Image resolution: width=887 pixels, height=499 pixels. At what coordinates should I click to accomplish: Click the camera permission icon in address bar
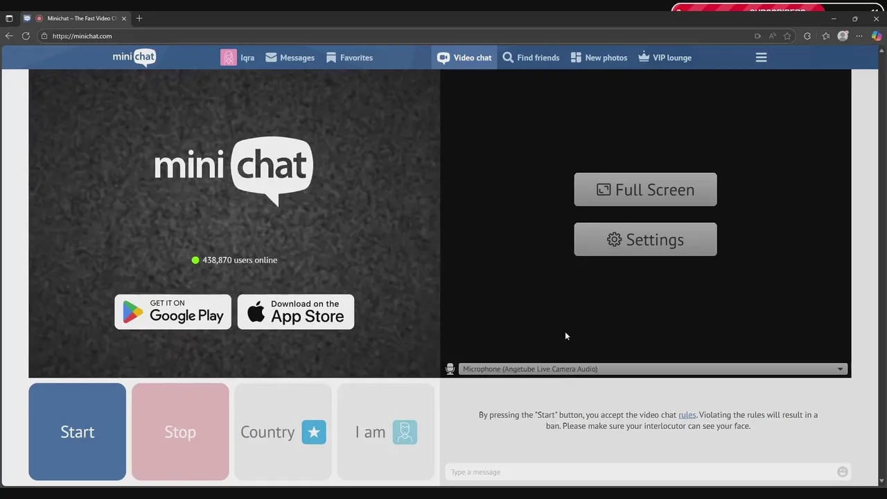[757, 36]
